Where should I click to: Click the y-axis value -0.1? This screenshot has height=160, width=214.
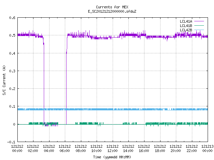point(11,142)
